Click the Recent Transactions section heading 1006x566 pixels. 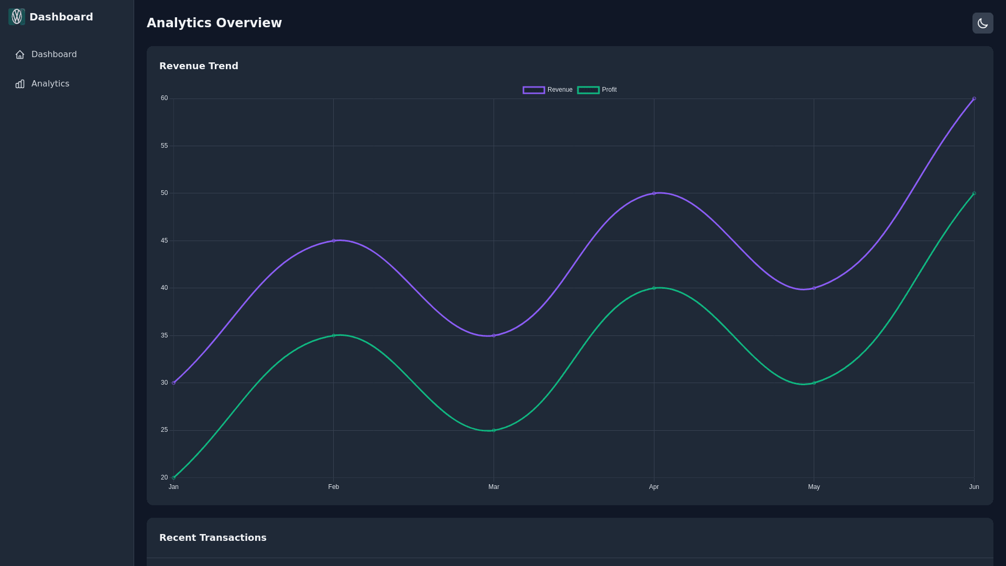[x=213, y=538]
